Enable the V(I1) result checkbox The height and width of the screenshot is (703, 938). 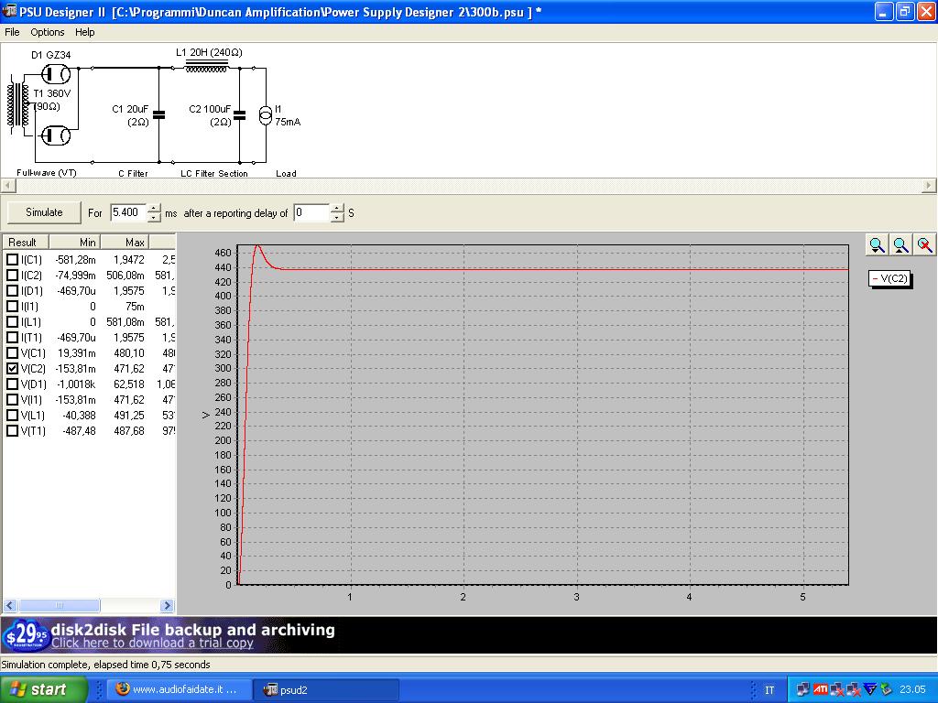point(12,399)
